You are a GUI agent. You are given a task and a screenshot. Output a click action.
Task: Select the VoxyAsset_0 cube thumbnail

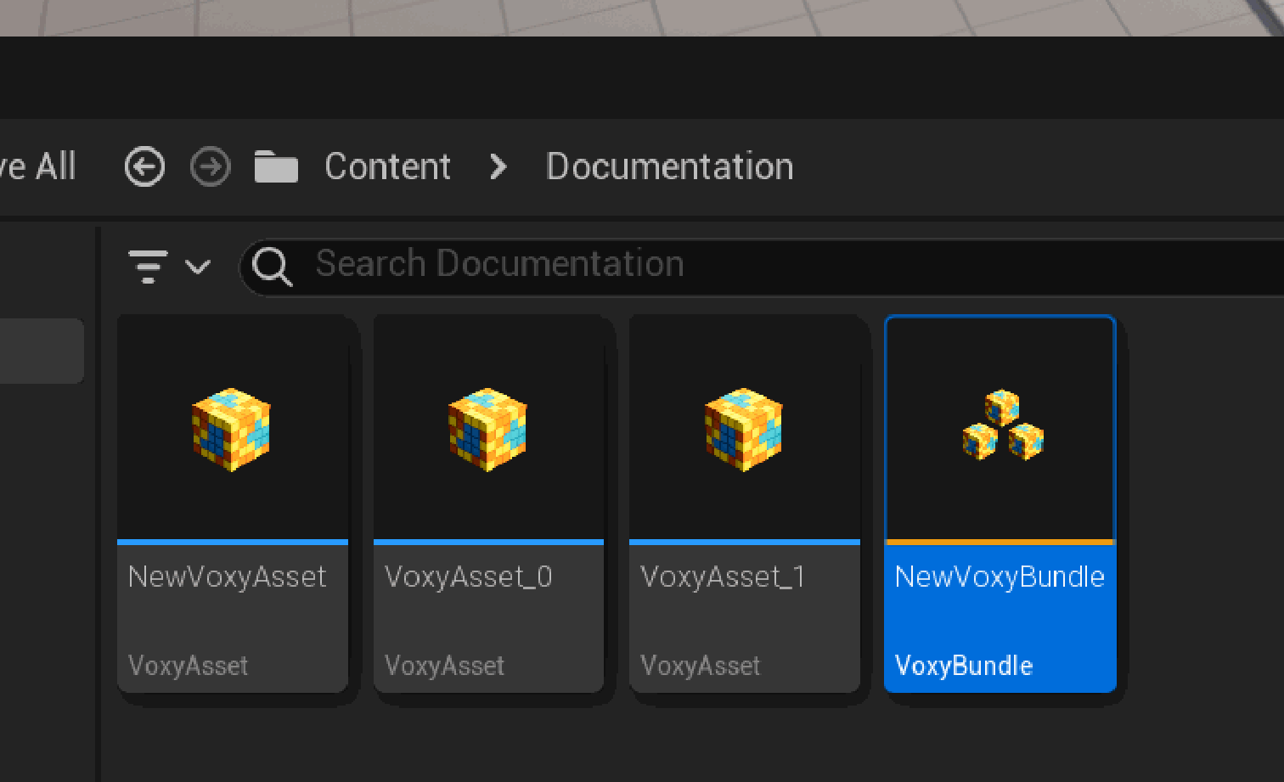click(487, 430)
